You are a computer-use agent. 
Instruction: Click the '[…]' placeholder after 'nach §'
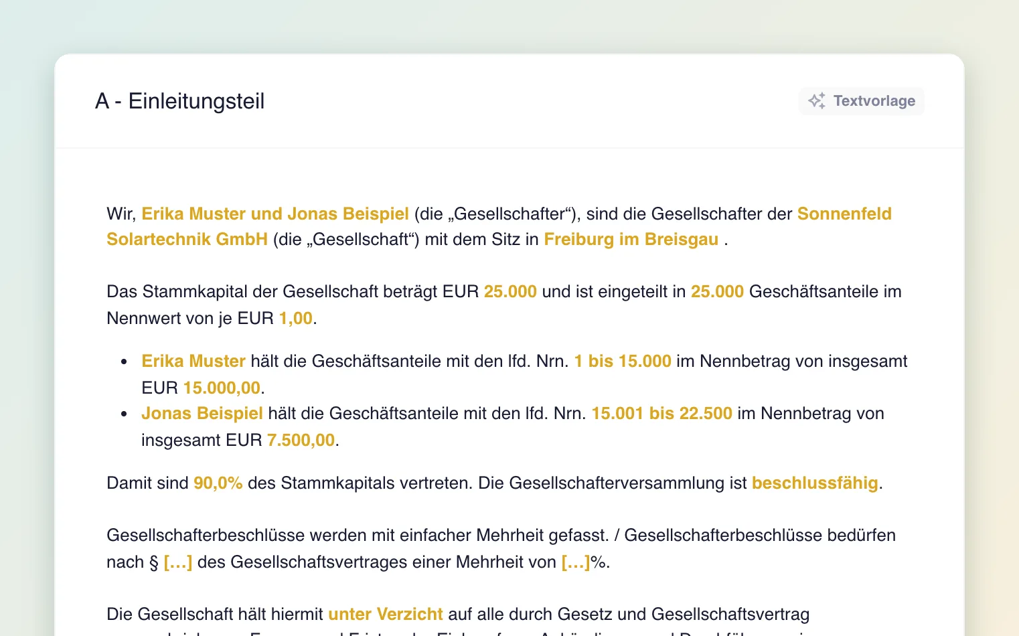(x=178, y=562)
